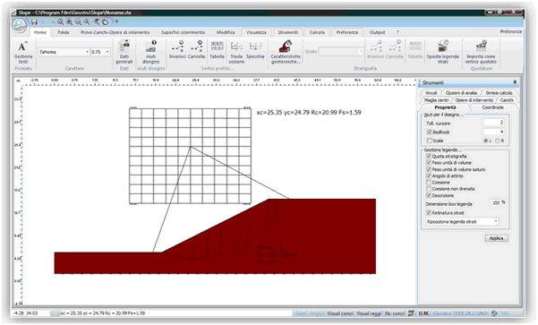Select the R radio button
The image size is (538, 325).
pos(497,141)
